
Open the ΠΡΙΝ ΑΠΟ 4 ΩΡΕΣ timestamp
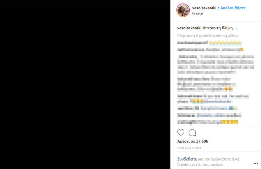(189, 148)
